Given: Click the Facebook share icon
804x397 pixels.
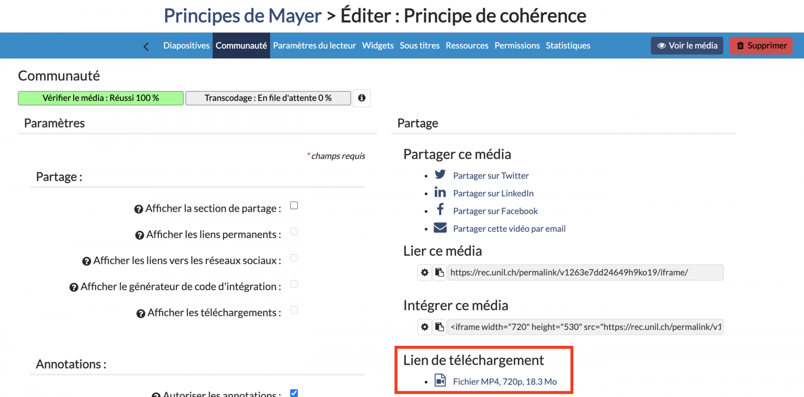Looking at the screenshot, I should coord(440,210).
